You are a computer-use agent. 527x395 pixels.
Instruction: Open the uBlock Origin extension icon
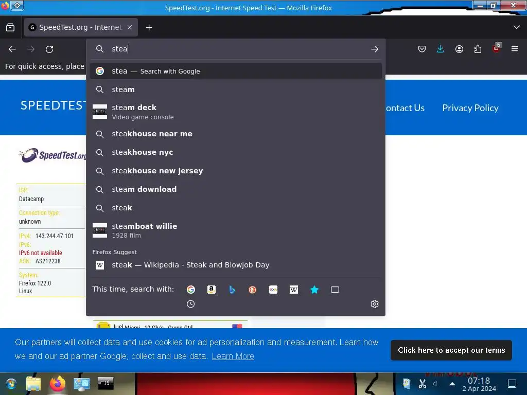[497, 49]
